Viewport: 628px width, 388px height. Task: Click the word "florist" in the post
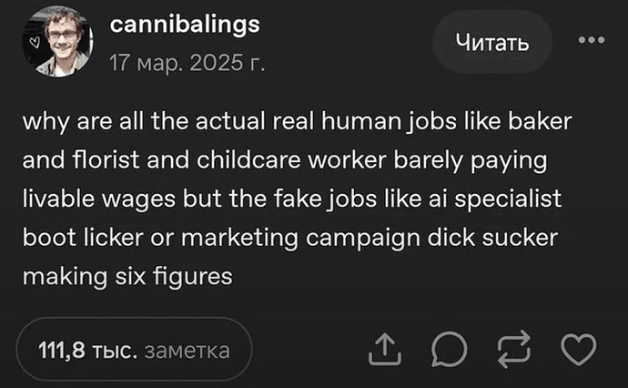(95, 160)
